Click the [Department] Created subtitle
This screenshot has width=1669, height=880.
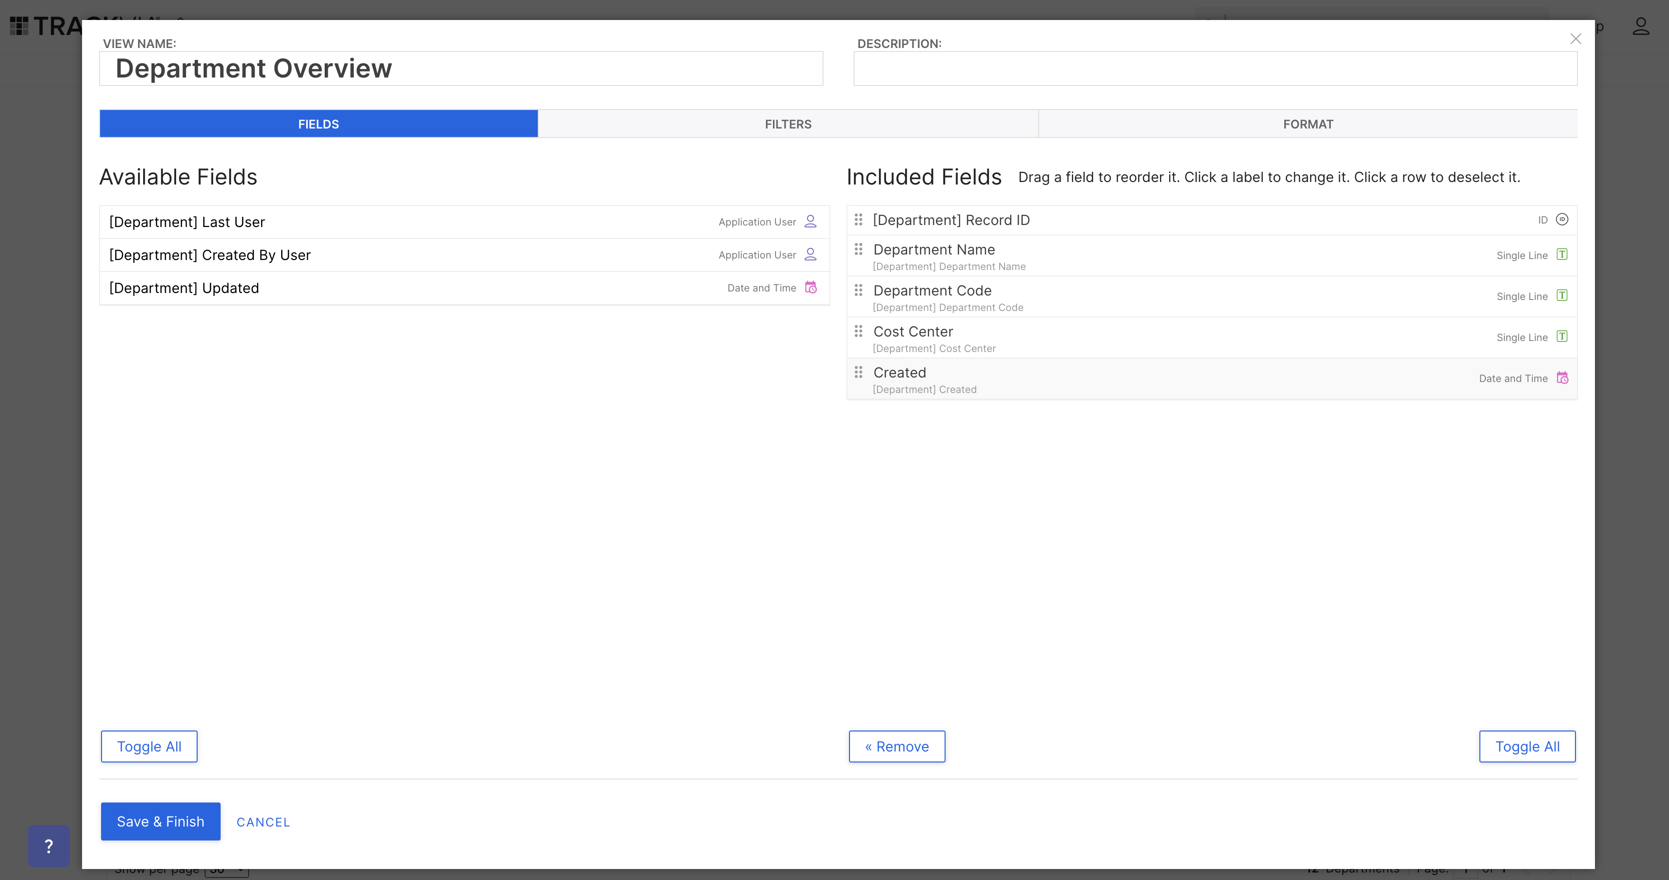925,389
